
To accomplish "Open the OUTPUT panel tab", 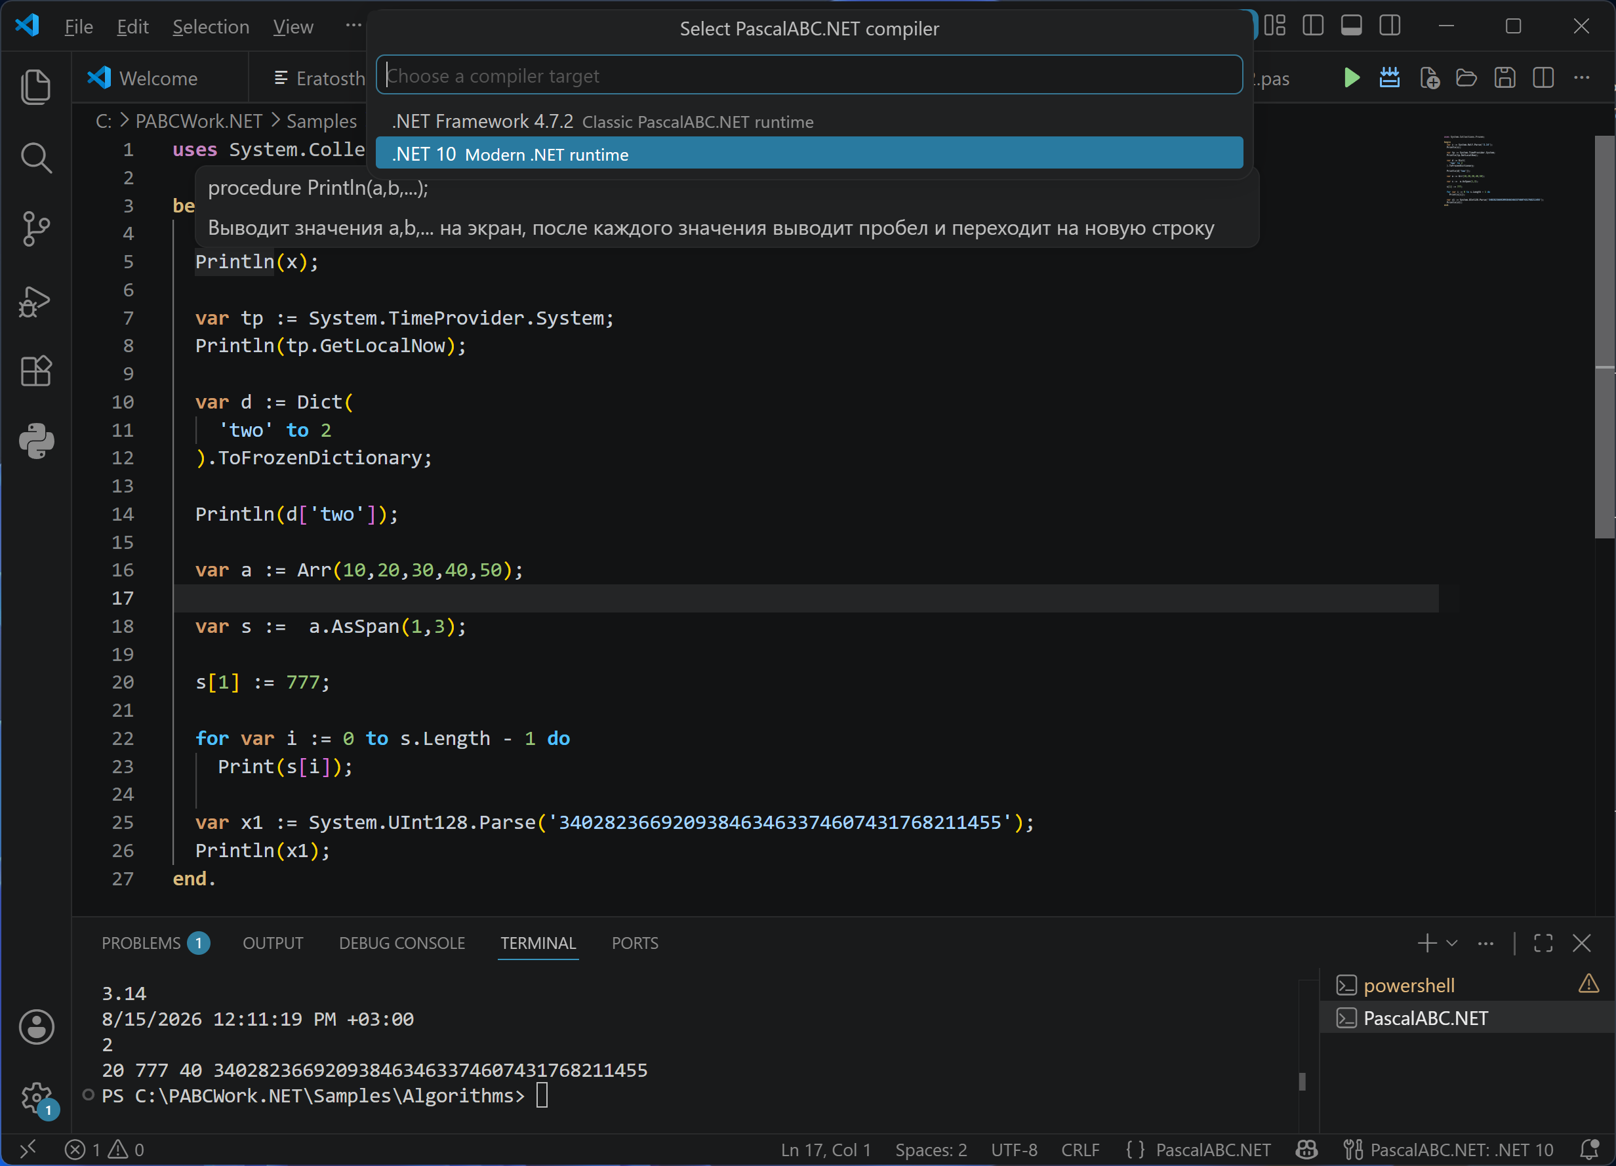I will pyautogui.click(x=273, y=942).
